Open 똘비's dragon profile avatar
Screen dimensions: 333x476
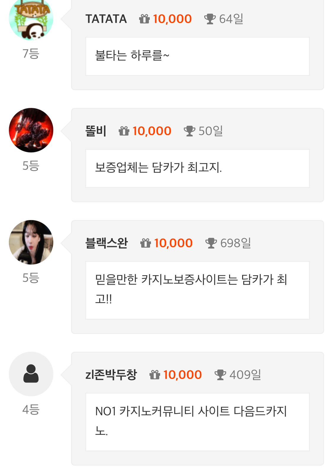[31, 130]
